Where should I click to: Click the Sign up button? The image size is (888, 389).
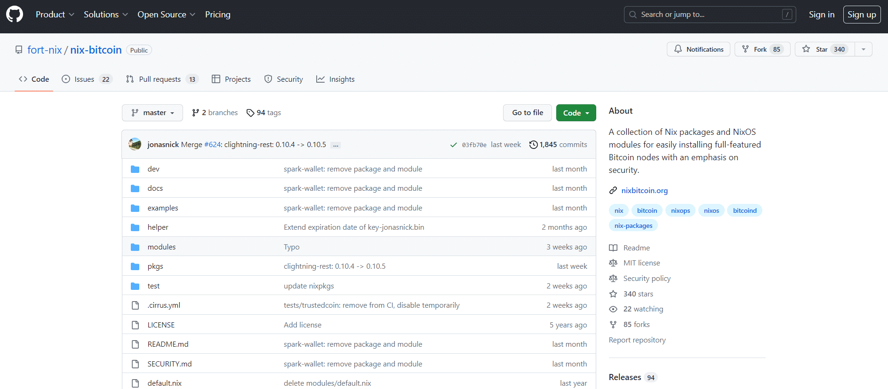(862, 15)
